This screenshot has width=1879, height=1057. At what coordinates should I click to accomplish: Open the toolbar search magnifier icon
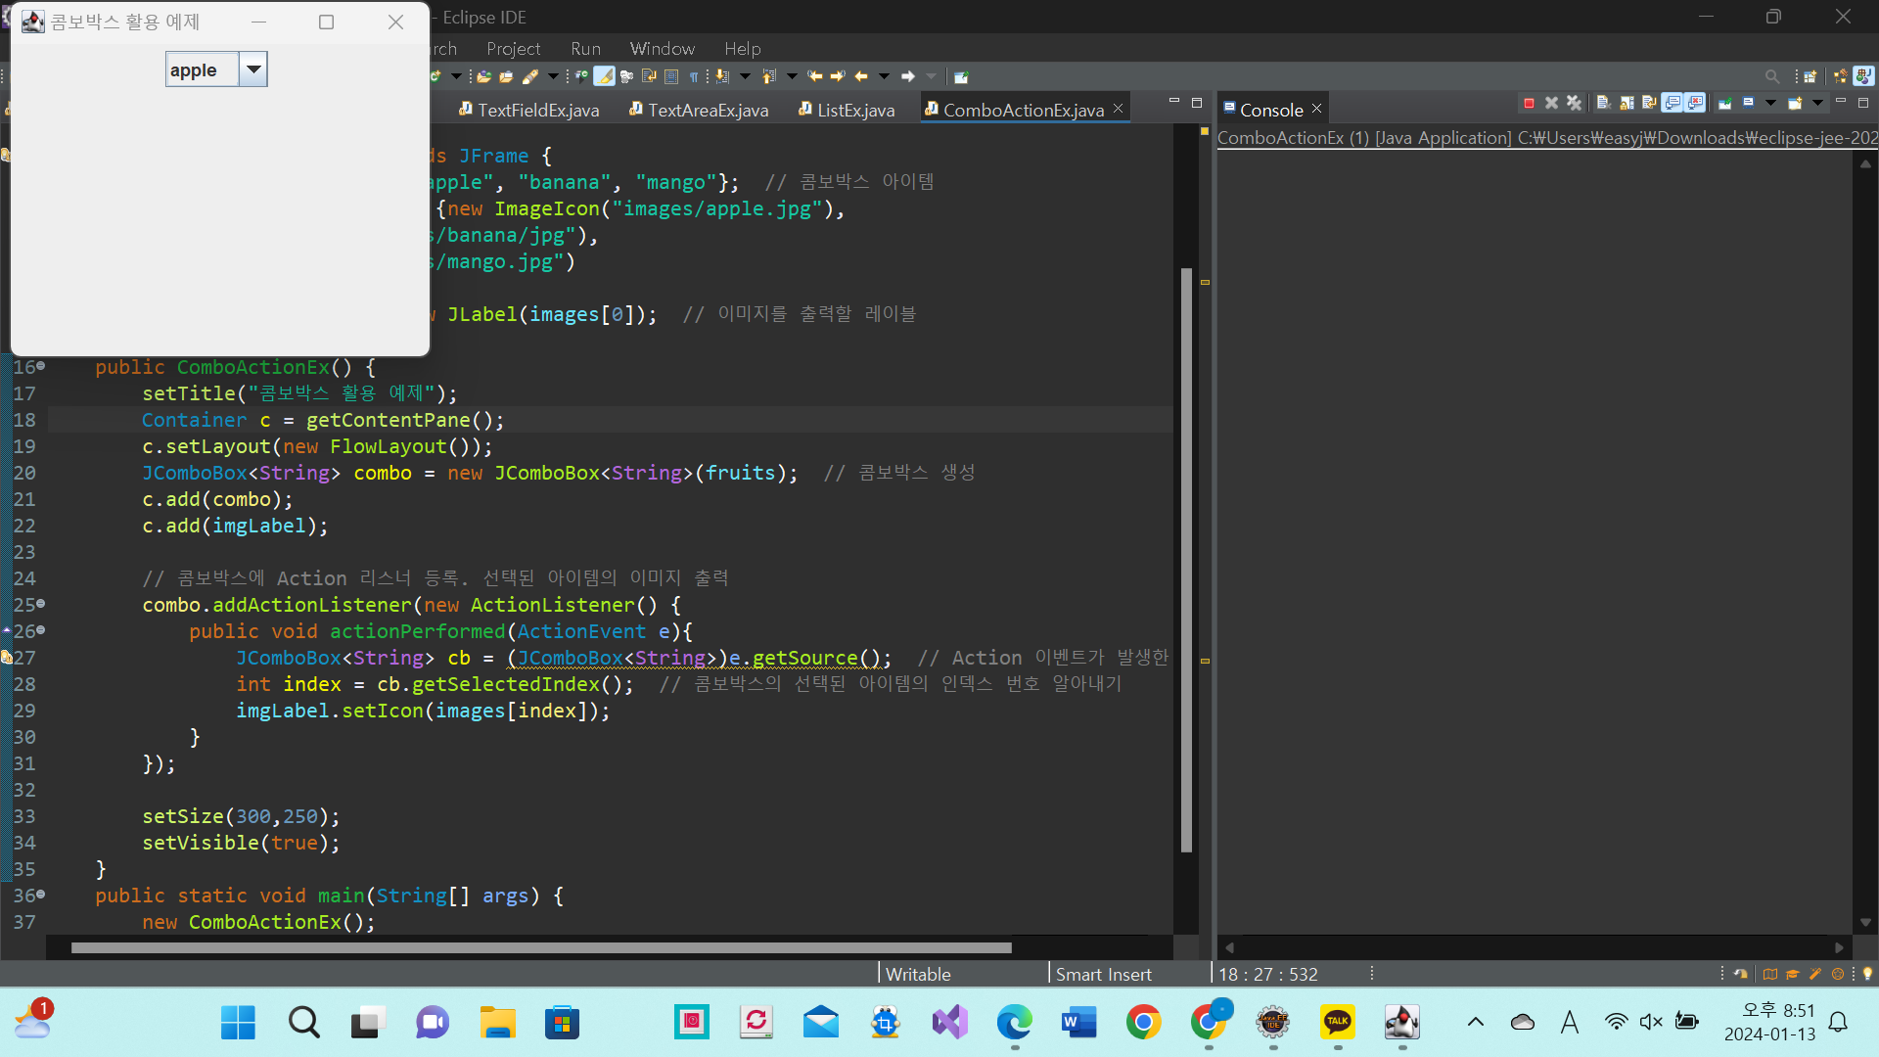point(1771,76)
